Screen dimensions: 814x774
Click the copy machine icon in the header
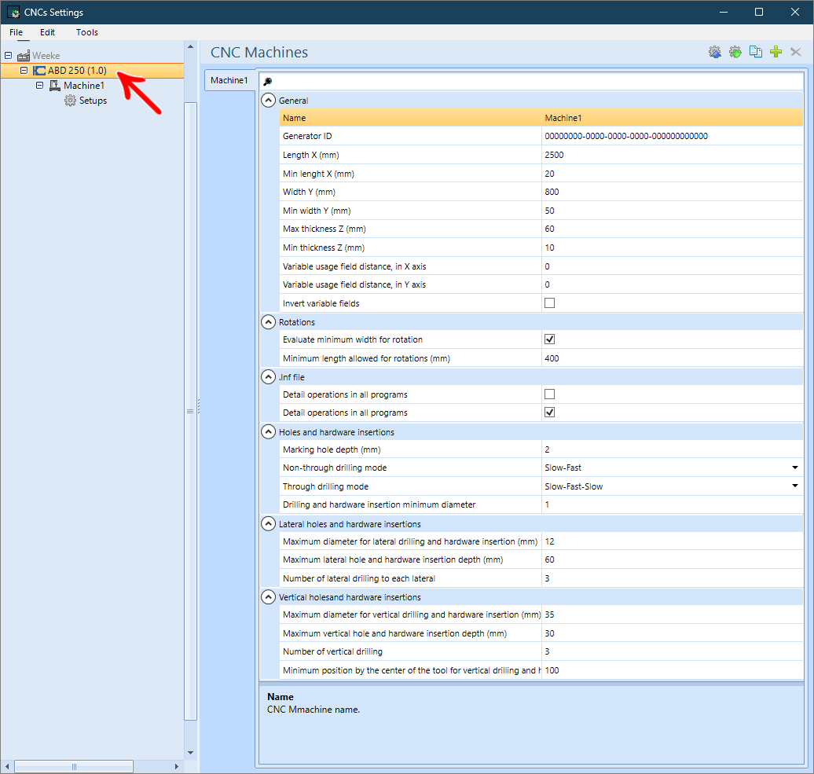756,52
